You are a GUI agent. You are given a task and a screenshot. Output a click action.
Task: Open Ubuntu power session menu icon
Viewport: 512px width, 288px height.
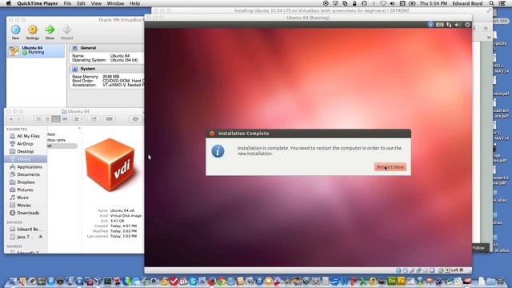[467, 25]
